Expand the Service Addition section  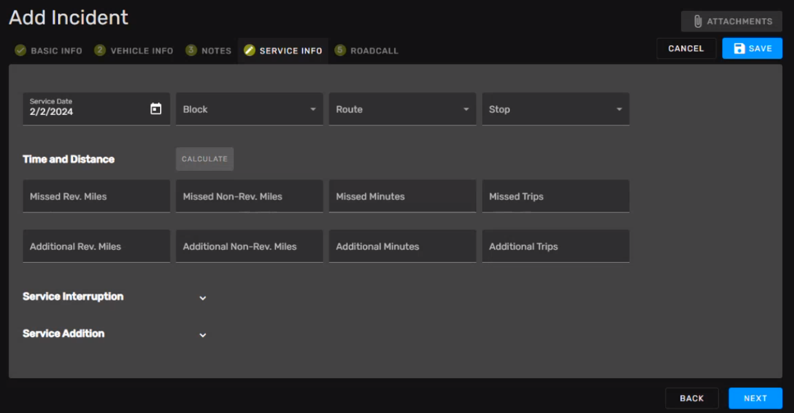pyautogui.click(x=203, y=335)
